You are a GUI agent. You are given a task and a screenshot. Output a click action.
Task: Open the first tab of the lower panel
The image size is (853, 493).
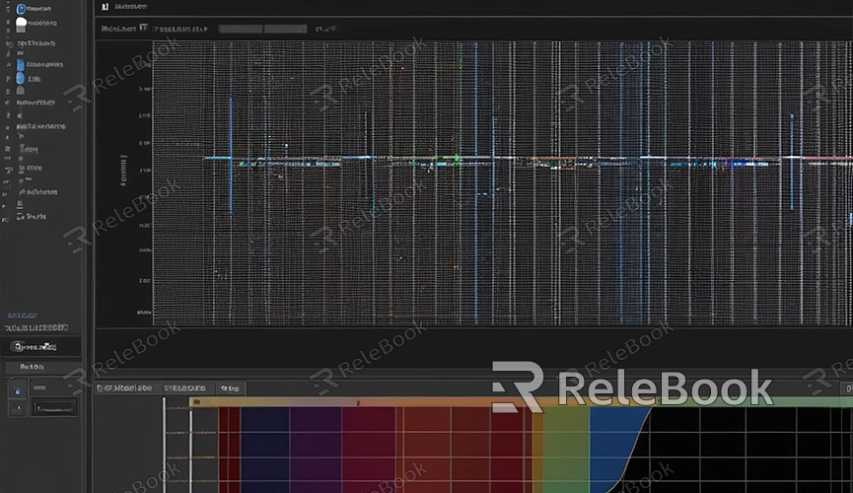click(x=127, y=387)
